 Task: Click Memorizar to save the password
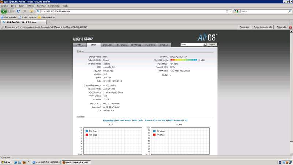coord(244,27)
